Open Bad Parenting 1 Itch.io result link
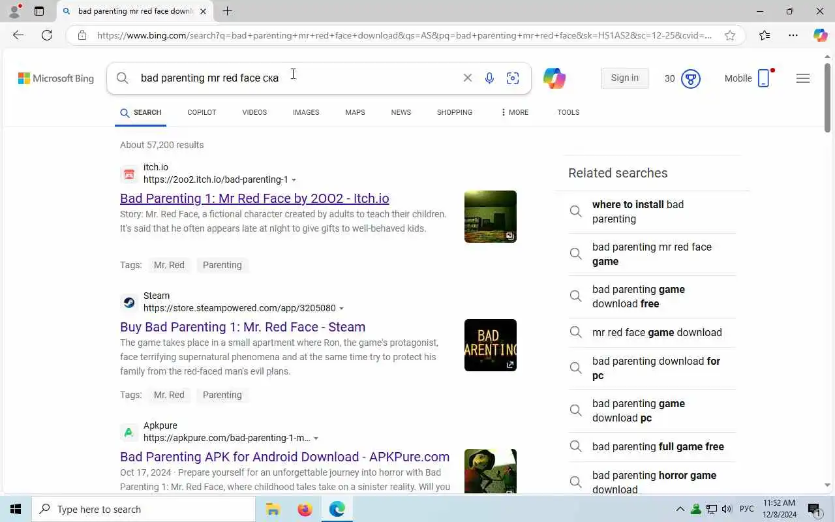This screenshot has width=835, height=522. [x=254, y=198]
